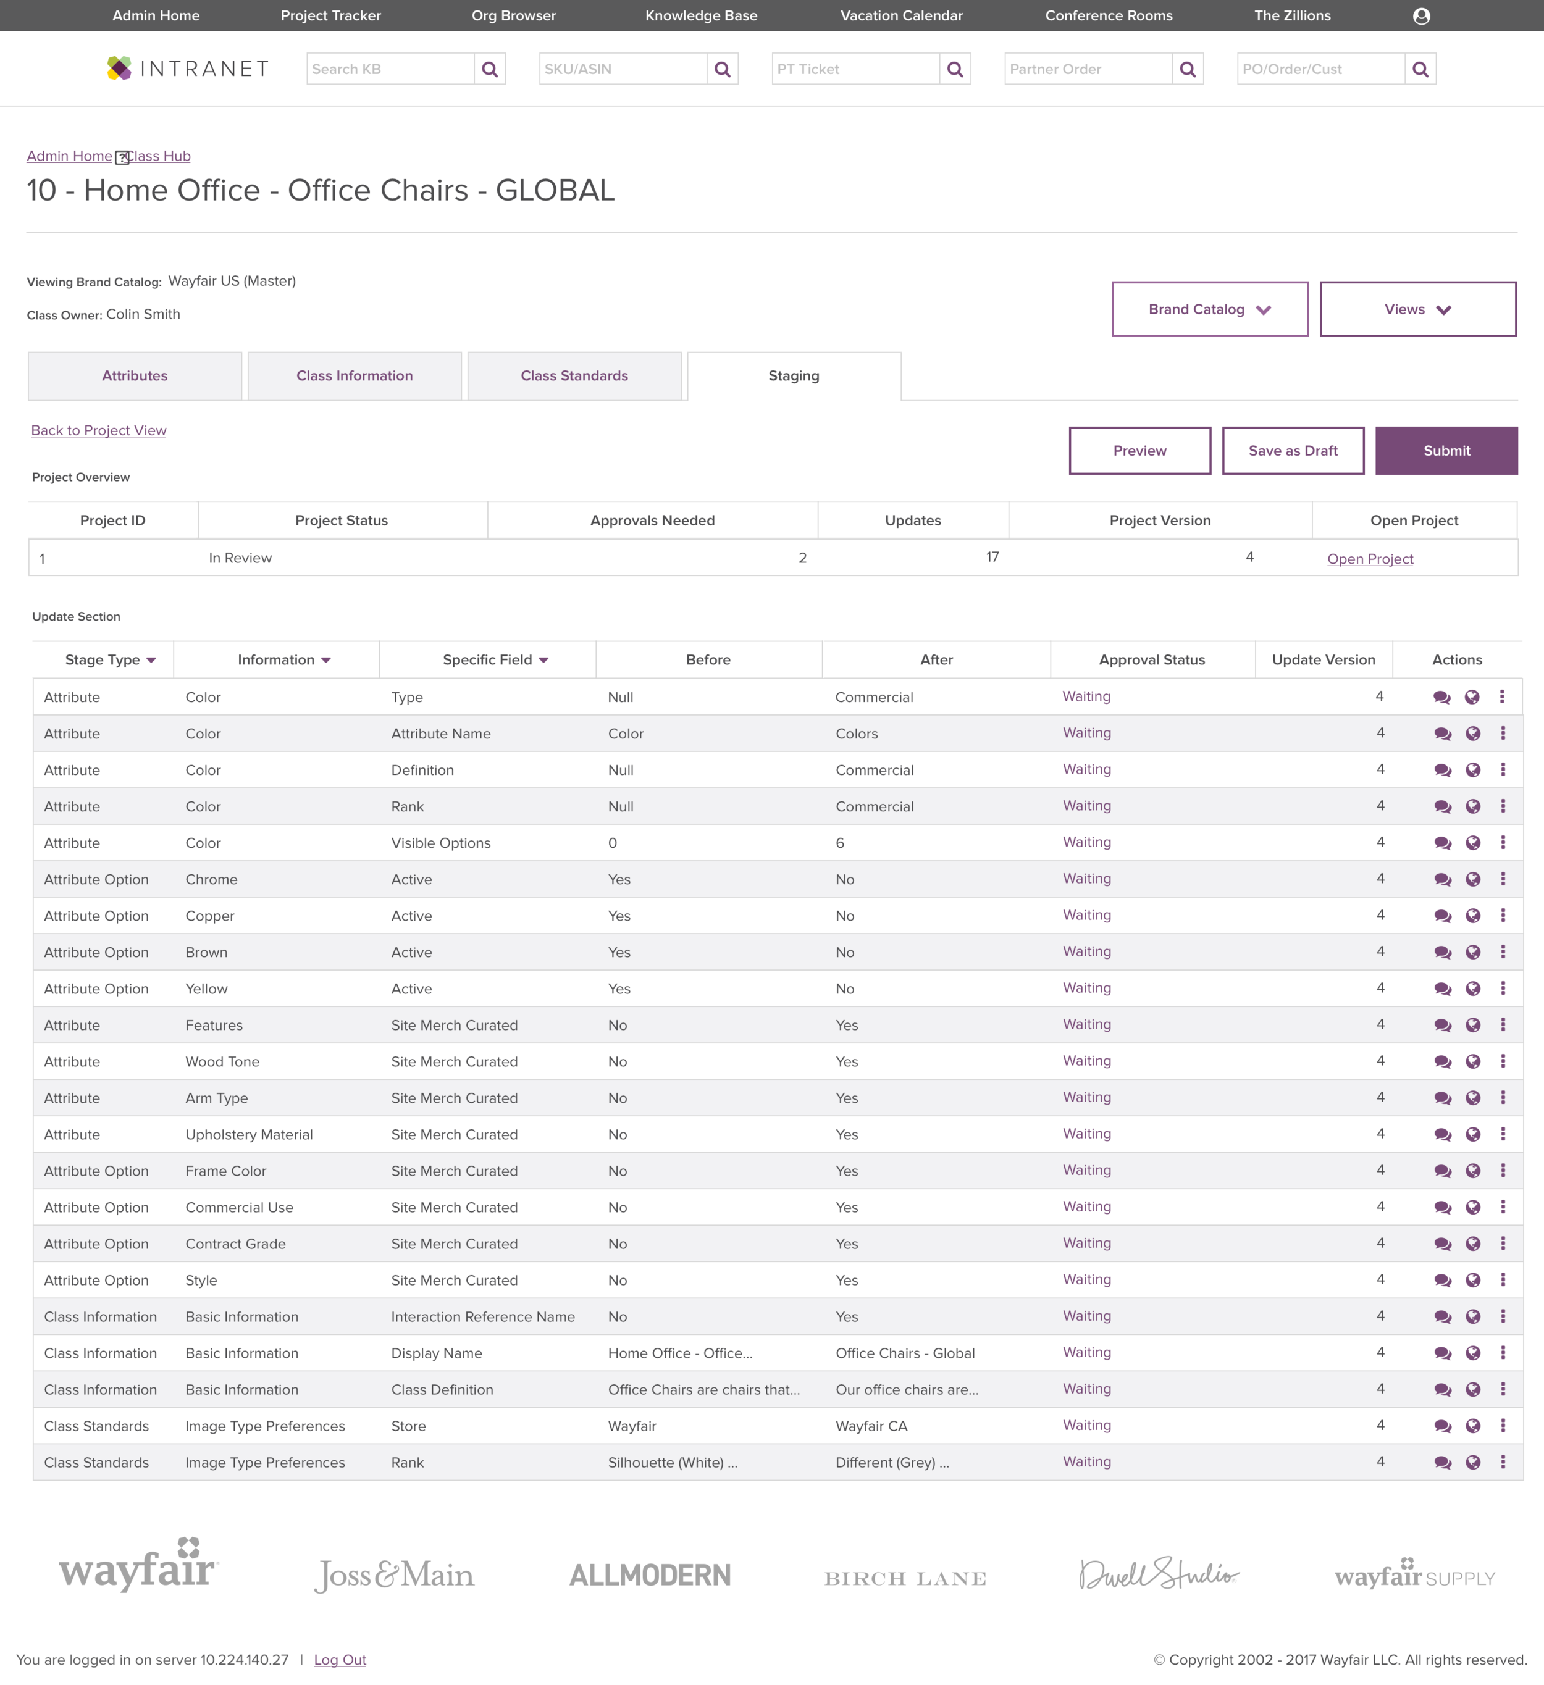Open comments for the Color Rank row
The height and width of the screenshot is (1685, 1544).
(1442, 806)
